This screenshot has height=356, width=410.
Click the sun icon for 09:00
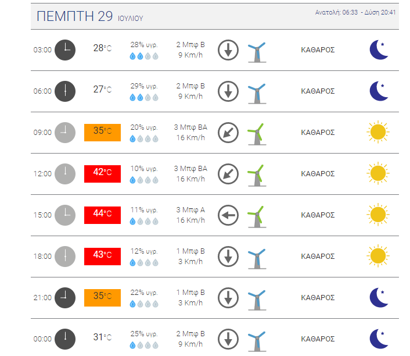tap(378, 132)
